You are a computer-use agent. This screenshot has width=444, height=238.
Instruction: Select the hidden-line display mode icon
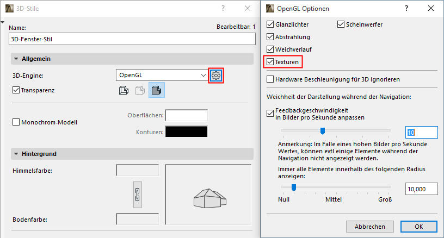[x=140, y=91]
